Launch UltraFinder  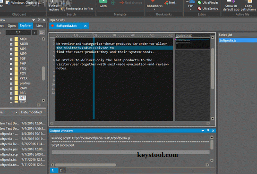click(208, 3)
